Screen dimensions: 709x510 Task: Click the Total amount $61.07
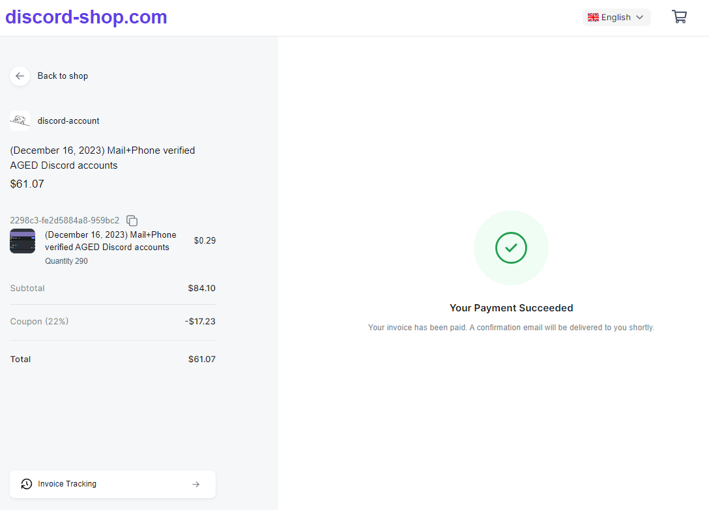point(201,359)
